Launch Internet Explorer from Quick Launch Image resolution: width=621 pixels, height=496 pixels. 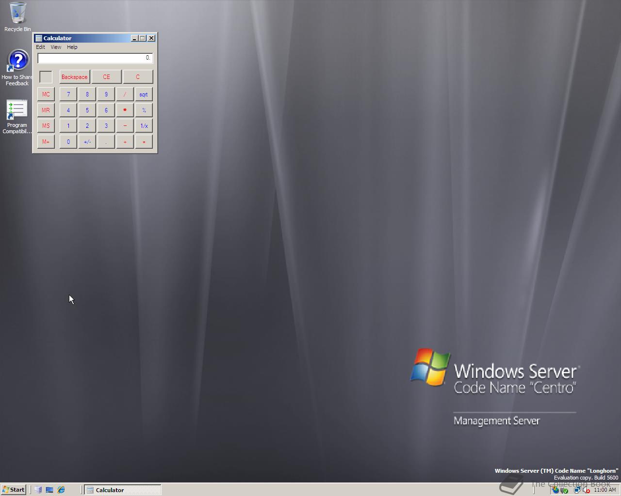coord(61,490)
